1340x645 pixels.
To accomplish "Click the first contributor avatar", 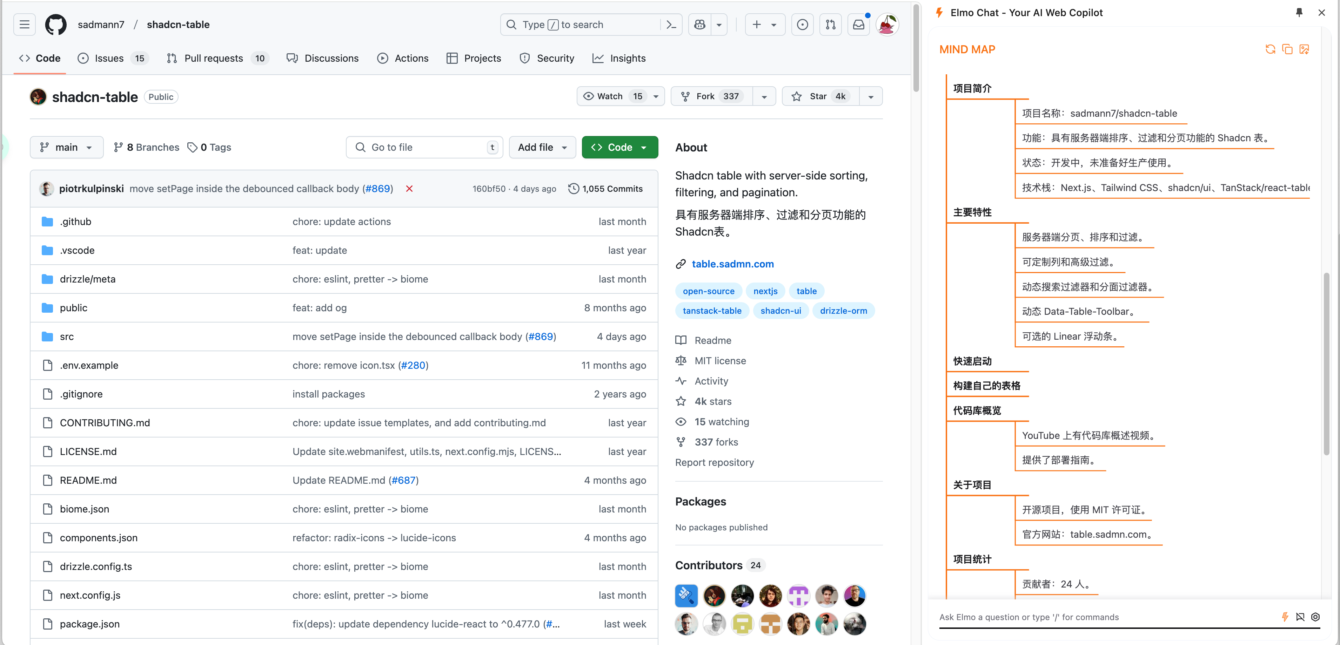I will coord(686,596).
